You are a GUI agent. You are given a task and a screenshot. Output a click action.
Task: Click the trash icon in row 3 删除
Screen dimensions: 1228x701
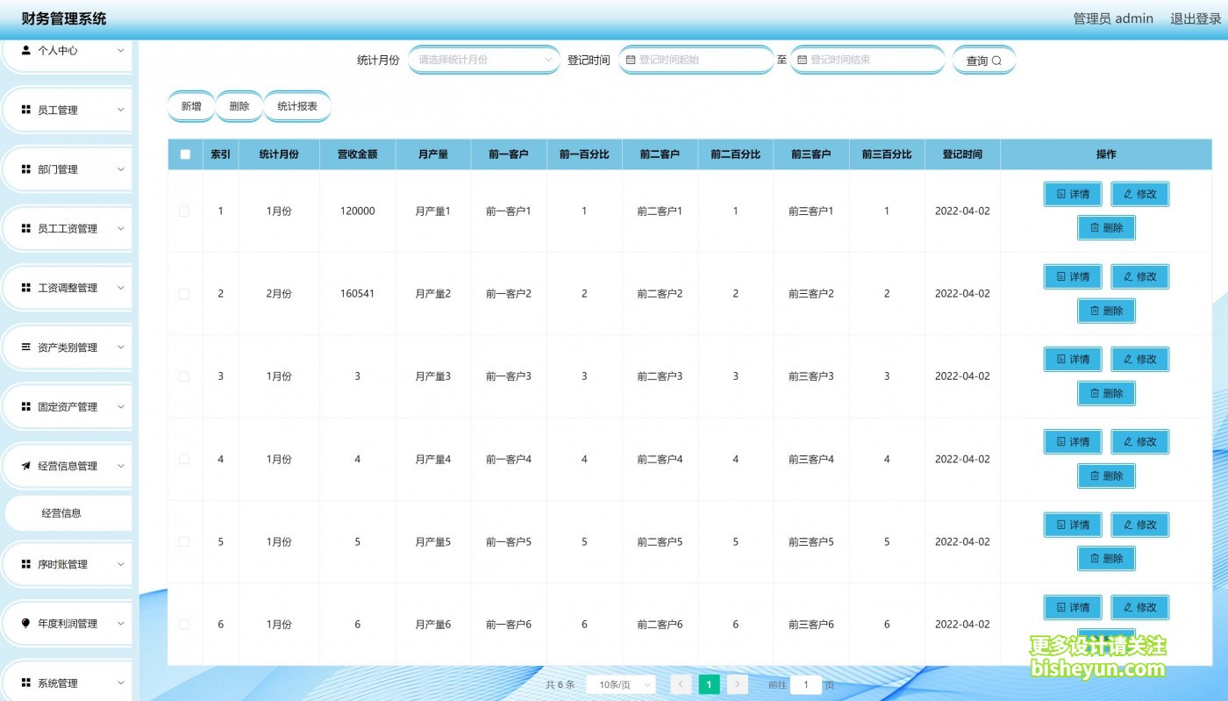(x=1094, y=393)
